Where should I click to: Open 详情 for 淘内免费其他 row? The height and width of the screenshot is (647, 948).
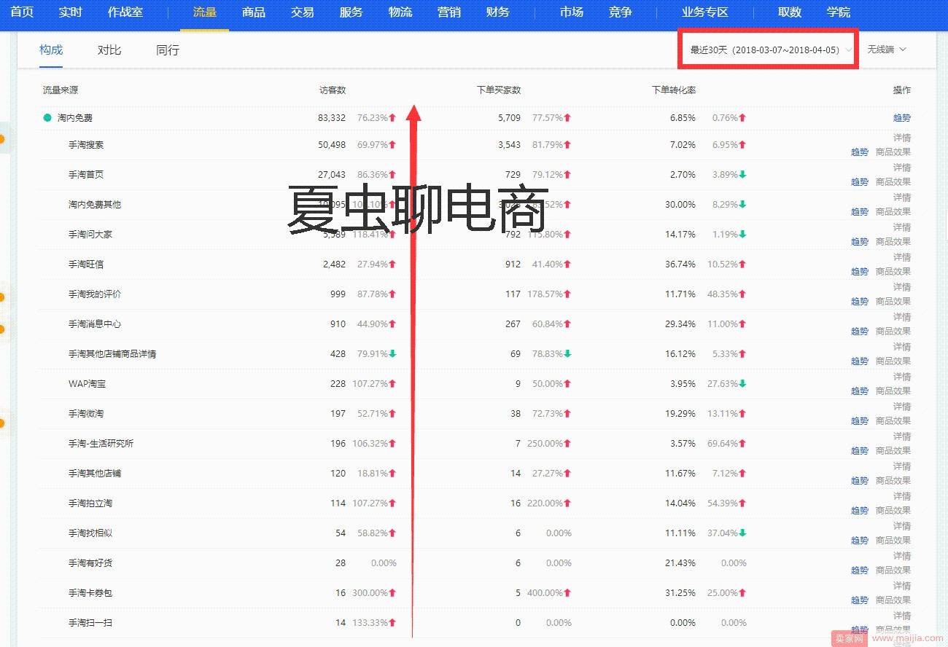(x=902, y=197)
